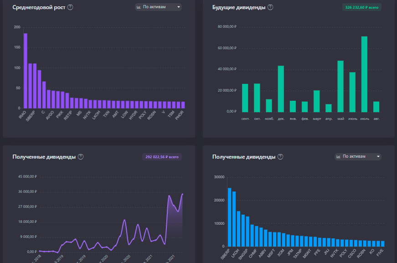Click the 30000 axis label in received dividends
The image size is (397, 263).
(x=219, y=177)
